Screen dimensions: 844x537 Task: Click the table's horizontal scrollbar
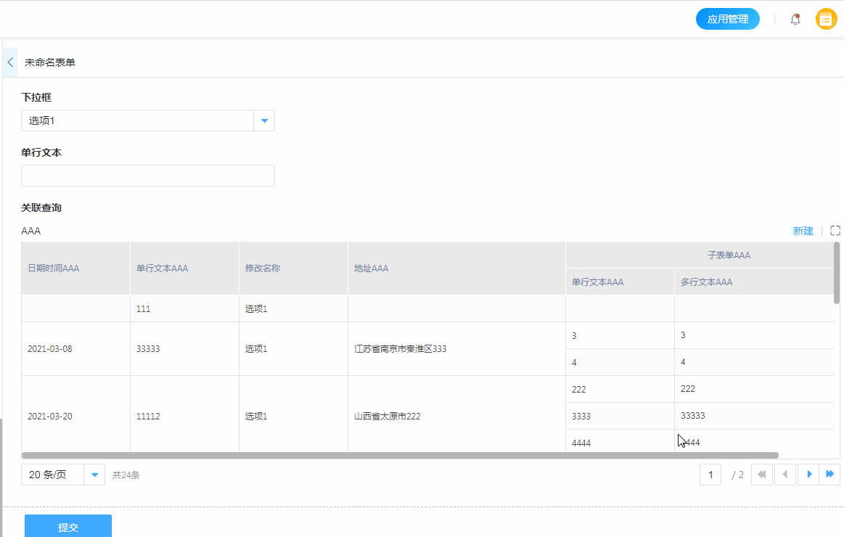coord(399,456)
